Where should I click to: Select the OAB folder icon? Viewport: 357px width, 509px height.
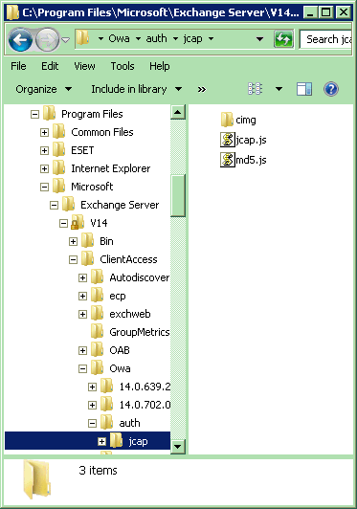point(97,349)
